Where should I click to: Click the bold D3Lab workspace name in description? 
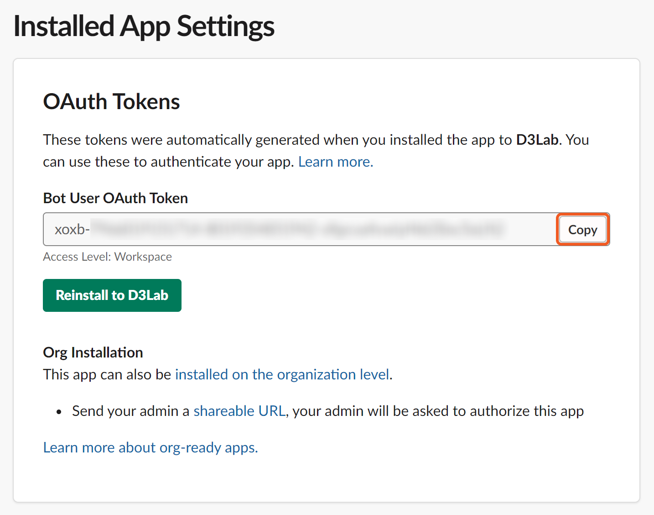pos(537,140)
